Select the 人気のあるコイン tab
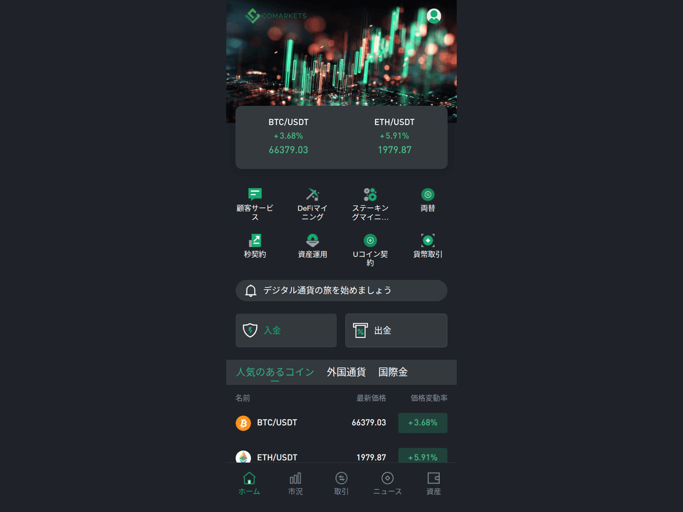The height and width of the screenshot is (512, 683). click(x=275, y=372)
